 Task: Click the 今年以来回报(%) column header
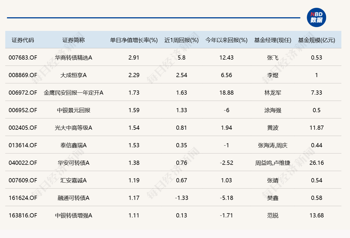pyautogui.click(x=227, y=40)
